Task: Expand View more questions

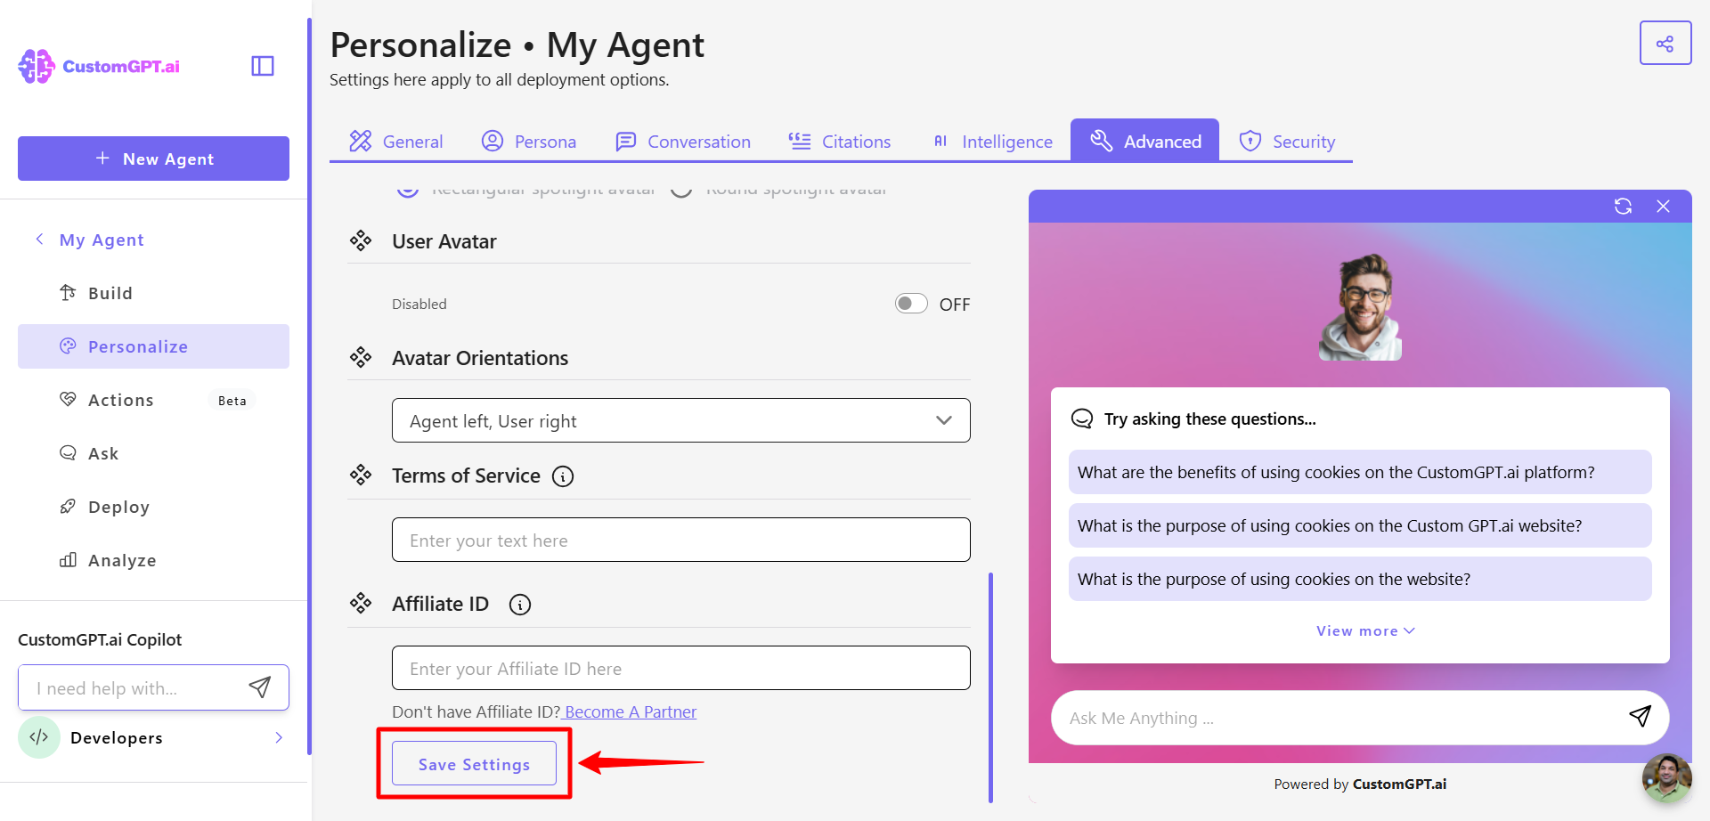Action: [1365, 630]
